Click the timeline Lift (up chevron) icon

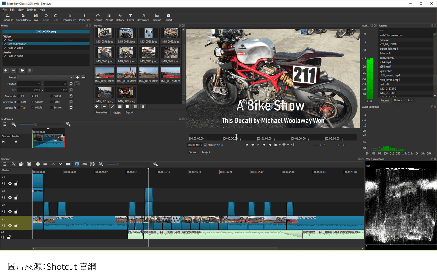point(53,164)
